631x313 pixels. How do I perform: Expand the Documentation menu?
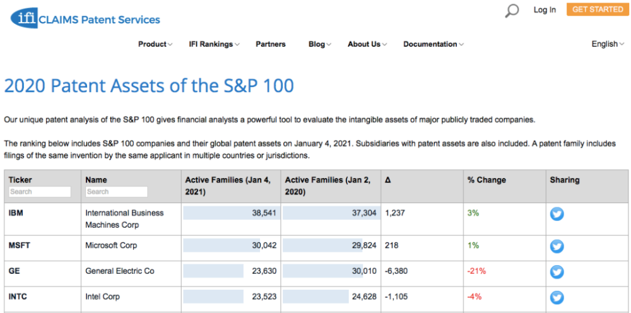[x=433, y=44]
